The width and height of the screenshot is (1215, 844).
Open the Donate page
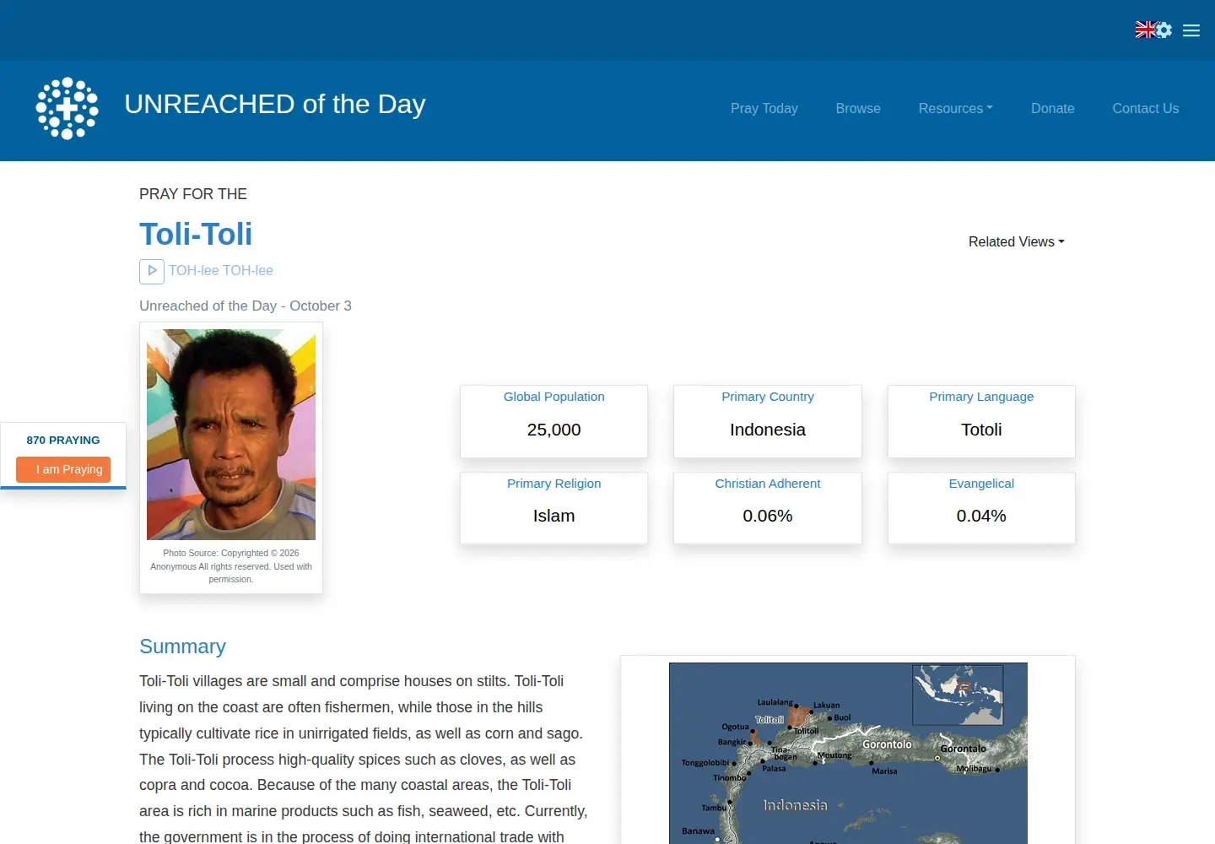click(1053, 108)
